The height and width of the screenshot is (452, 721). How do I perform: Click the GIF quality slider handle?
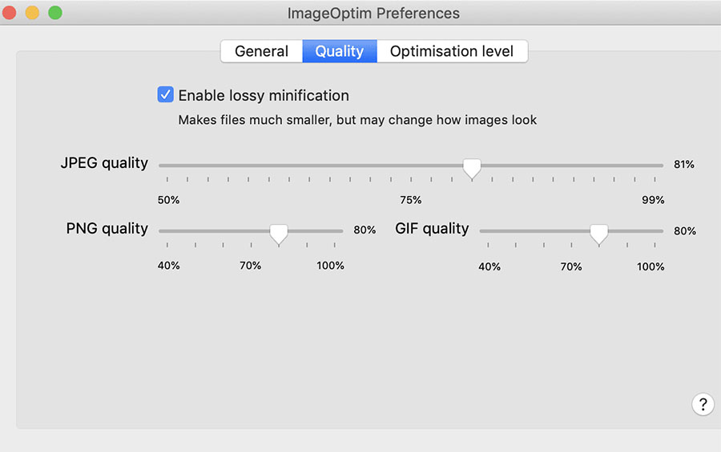[598, 232]
